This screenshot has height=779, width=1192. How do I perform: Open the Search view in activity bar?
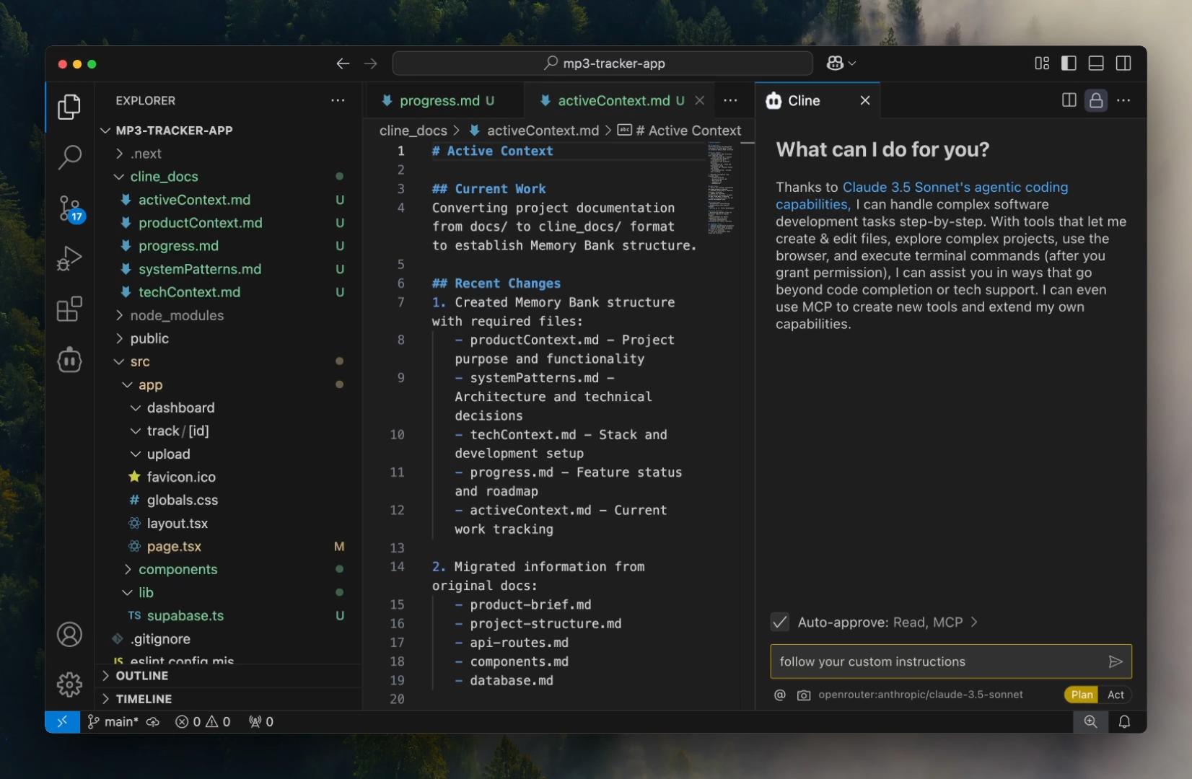pyautogui.click(x=69, y=157)
